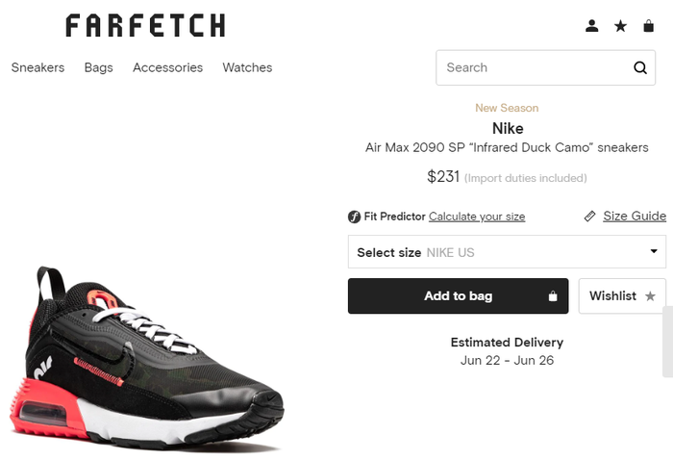The width and height of the screenshot is (673, 460).
Task: Save the sneakers with the Wishlist button
Action: [622, 296]
